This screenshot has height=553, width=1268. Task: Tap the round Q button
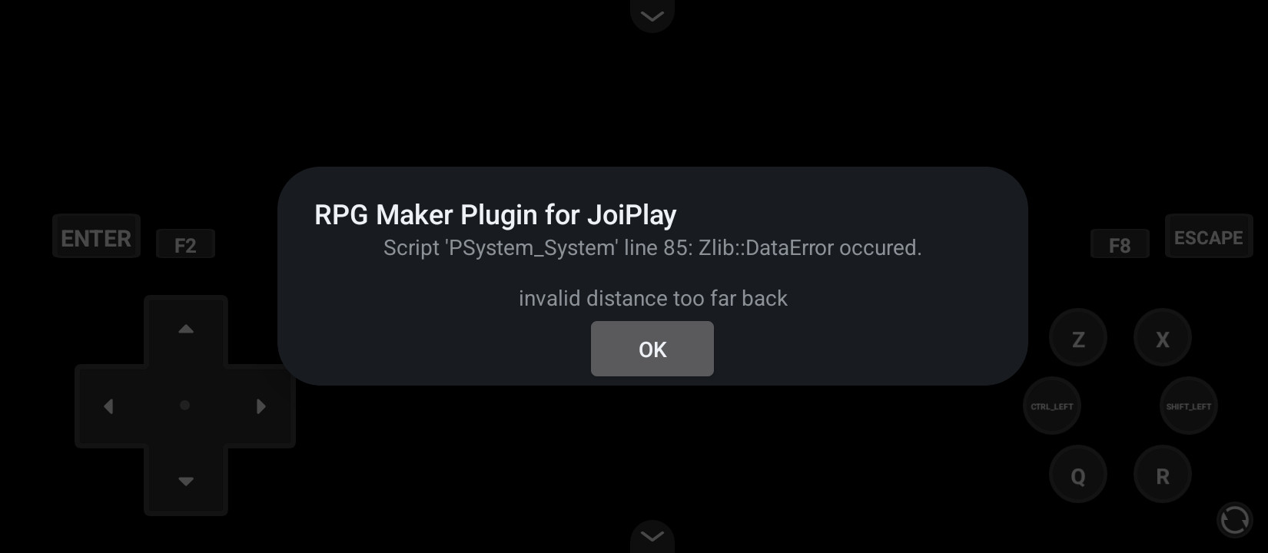pos(1078,475)
